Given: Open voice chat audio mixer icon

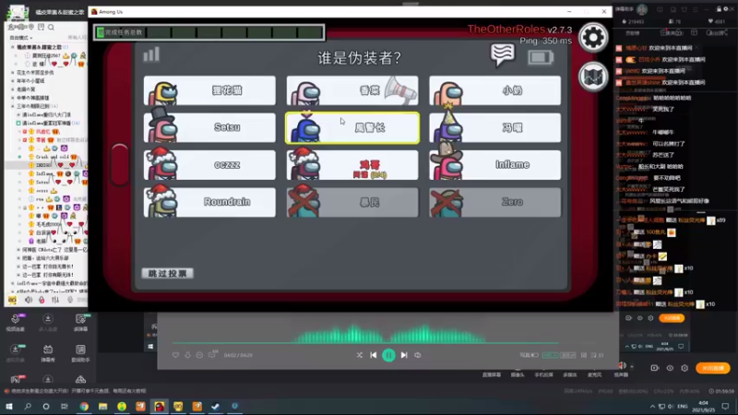Looking at the screenshot, I should (x=55, y=300).
